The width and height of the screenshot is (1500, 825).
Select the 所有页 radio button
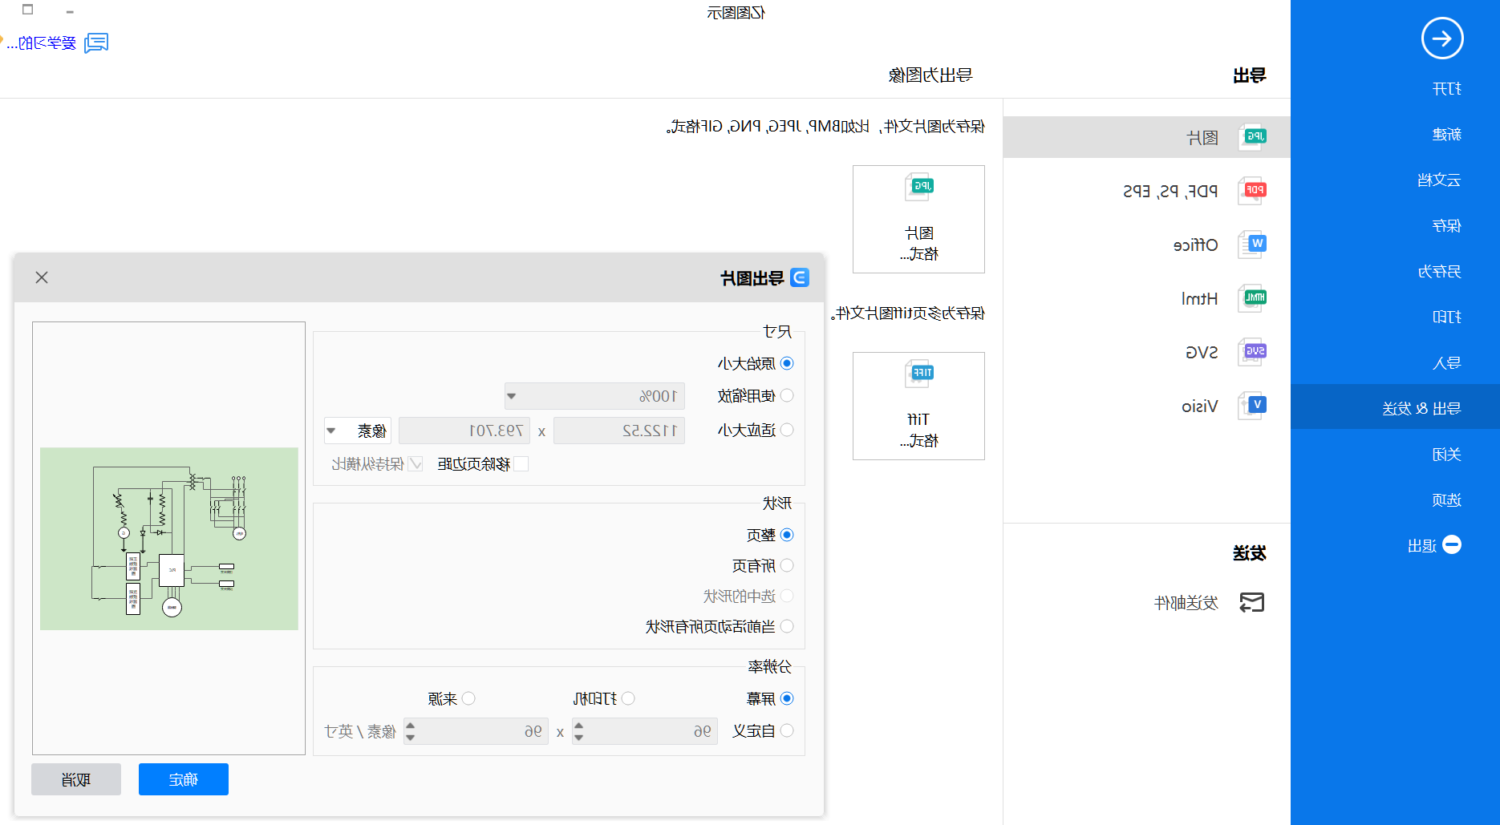pyautogui.click(x=787, y=565)
